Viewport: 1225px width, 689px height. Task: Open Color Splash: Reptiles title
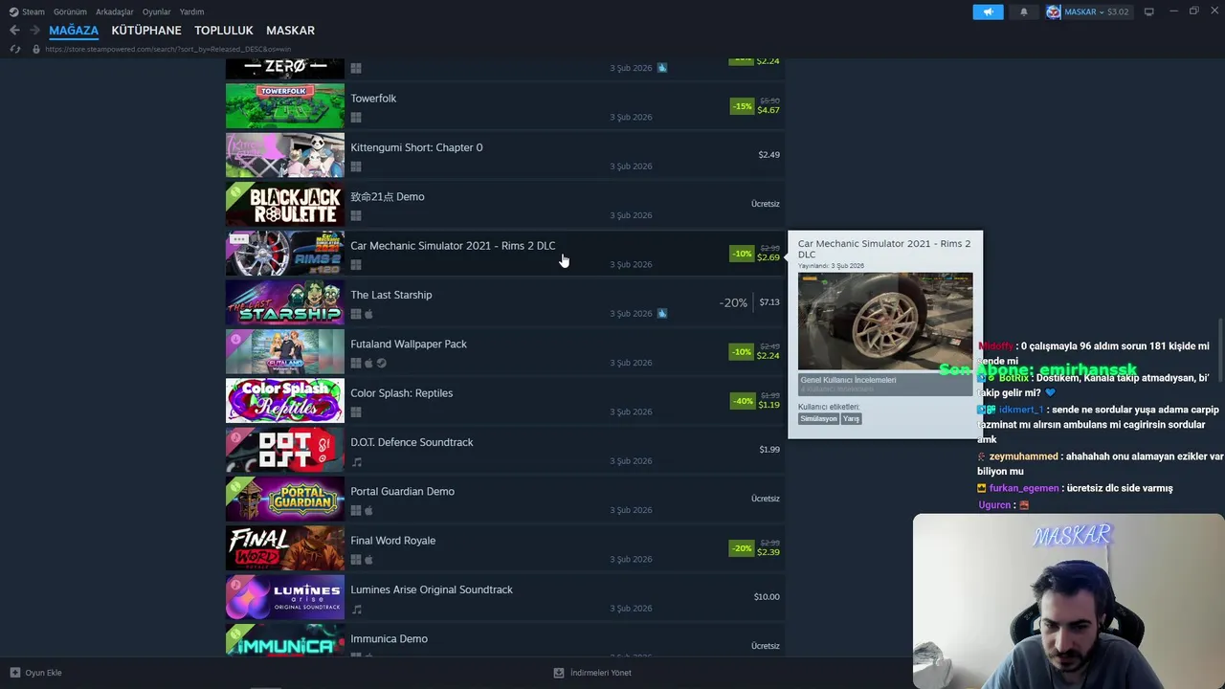[x=401, y=393]
